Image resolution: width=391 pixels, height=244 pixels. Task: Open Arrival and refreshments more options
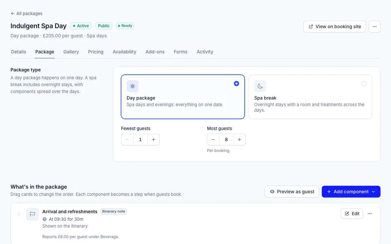coord(370,214)
